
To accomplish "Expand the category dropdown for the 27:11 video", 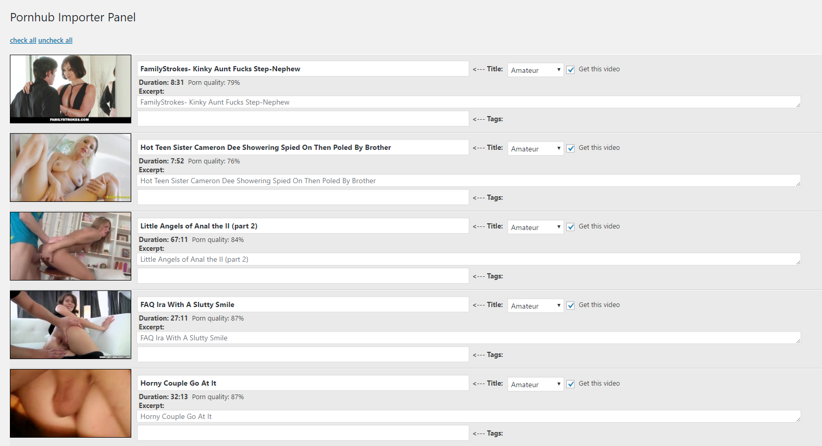I will (535, 305).
